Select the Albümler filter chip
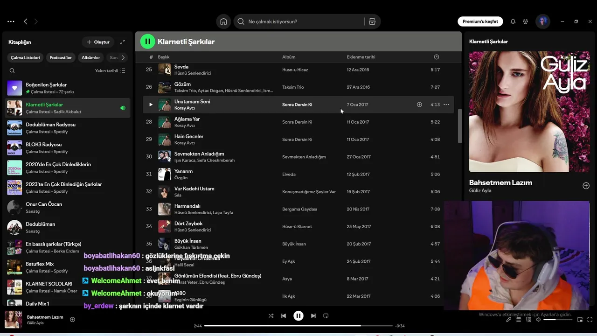 [91, 57]
